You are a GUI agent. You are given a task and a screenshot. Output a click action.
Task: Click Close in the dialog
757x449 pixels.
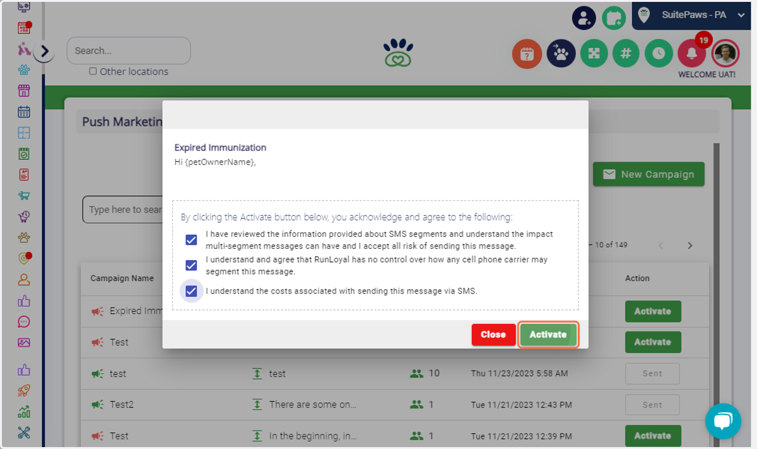click(x=493, y=335)
